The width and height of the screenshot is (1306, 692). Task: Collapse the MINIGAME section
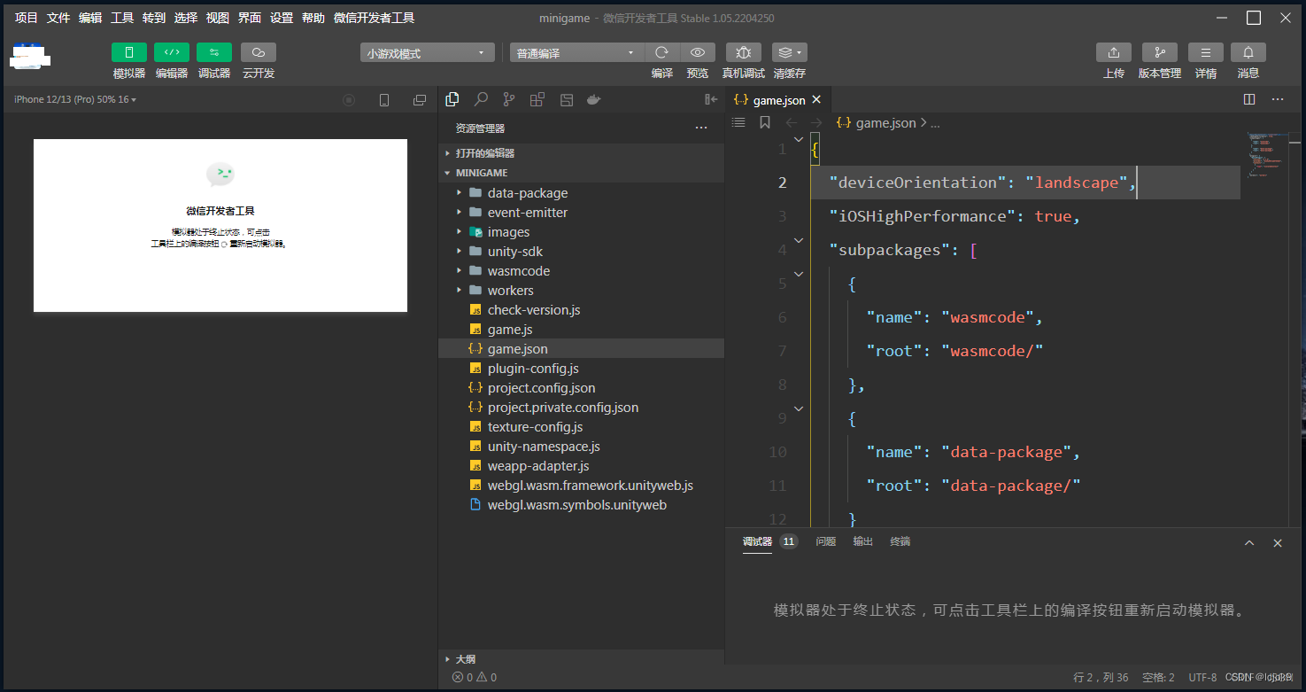coord(581,173)
